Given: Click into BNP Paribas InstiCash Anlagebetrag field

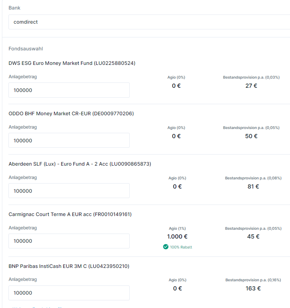Looking at the screenshot, I should pos(69,293).
